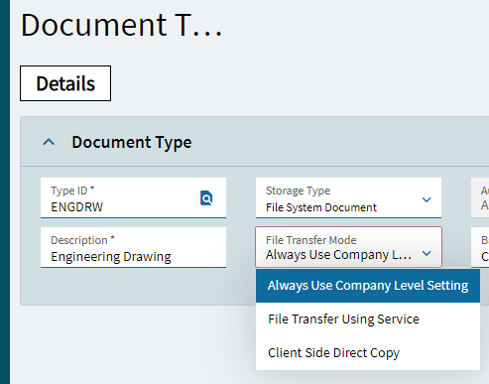Image resolution: width=489 pixels, height=384 pixels.
Task: Collapse the Document Type section chevron
Action: [49, 142]
